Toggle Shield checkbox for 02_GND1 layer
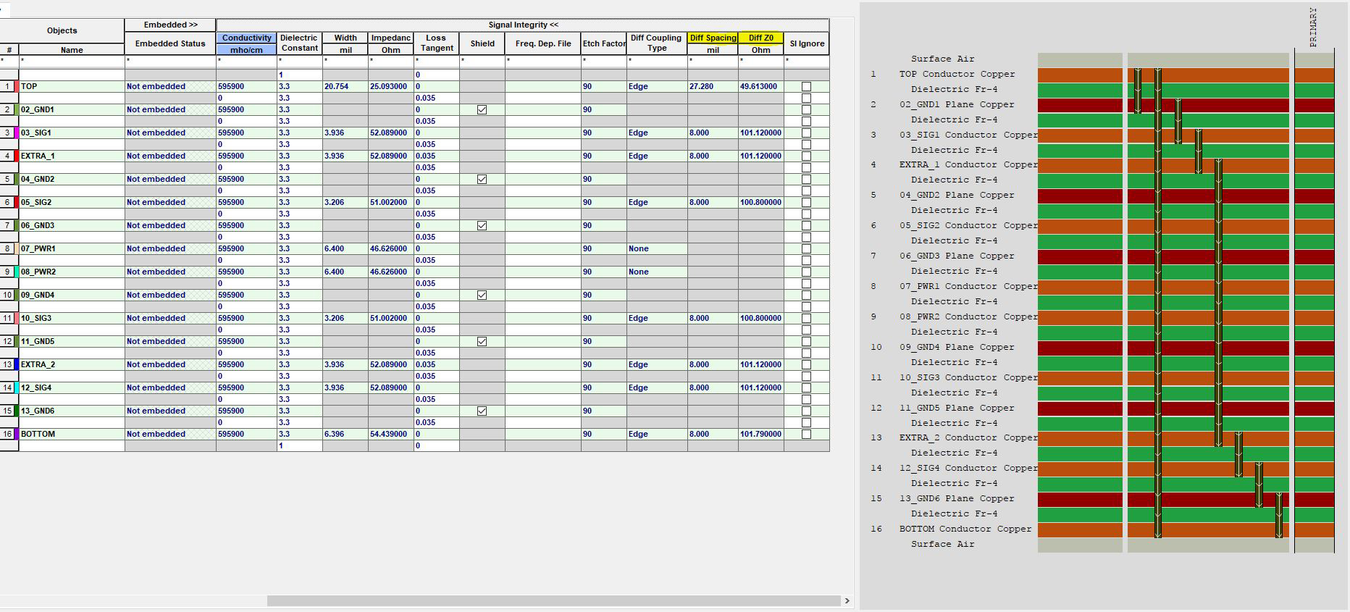This screenshot has width=1350, height=612. [x=482, y=109]
